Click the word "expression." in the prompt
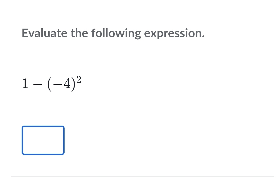 coord(174,33)
